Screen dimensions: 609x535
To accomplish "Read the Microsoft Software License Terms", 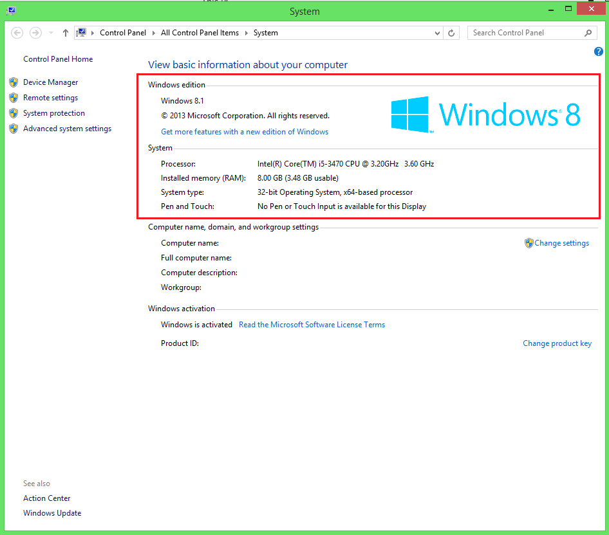I will click(312, 325).
